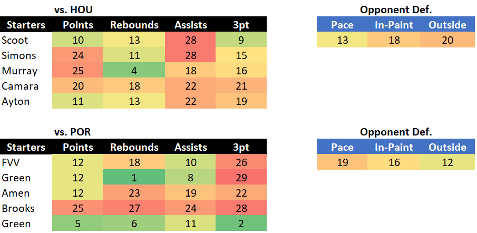
Task: Select the bottom Pace value 19
Action: [x=342, y=162]
